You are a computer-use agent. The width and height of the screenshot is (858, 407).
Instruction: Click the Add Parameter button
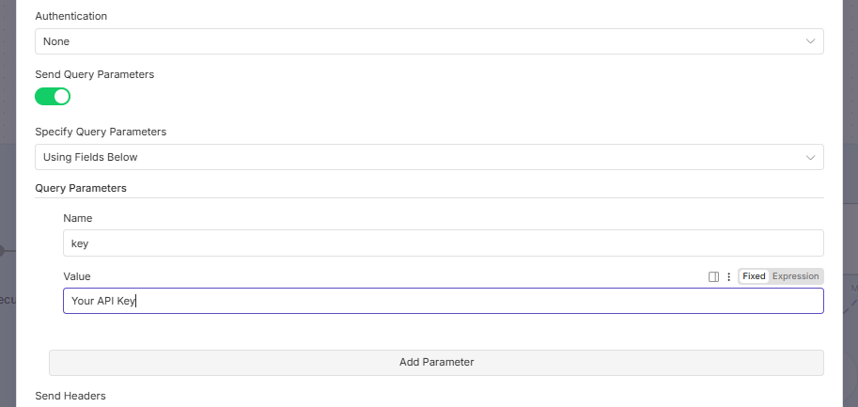tap(436, 362)
